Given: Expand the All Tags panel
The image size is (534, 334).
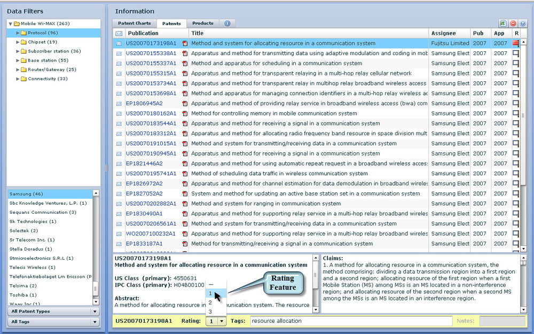Looking at the screenshot, I should (53, 321).
